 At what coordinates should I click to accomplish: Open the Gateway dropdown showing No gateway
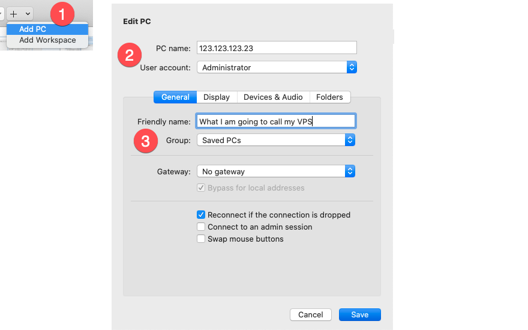(276, 171)
